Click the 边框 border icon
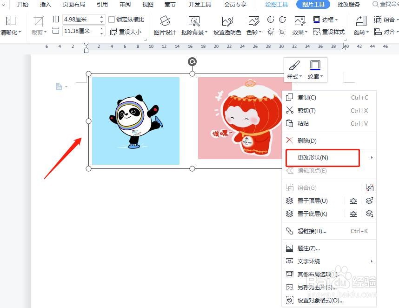This screenshot has height=308, width=399. point(317,20)
